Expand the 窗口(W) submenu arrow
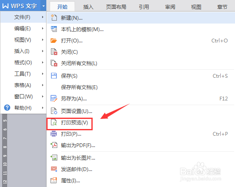 [x=43, y=97]
